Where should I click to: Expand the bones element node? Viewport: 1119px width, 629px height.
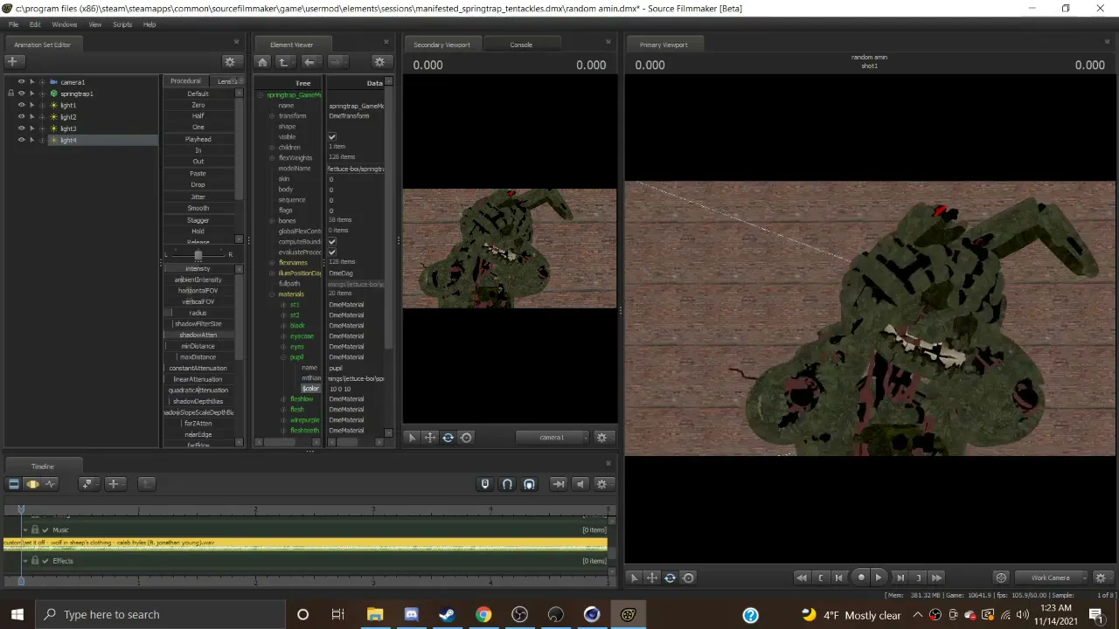pos(272,221)
